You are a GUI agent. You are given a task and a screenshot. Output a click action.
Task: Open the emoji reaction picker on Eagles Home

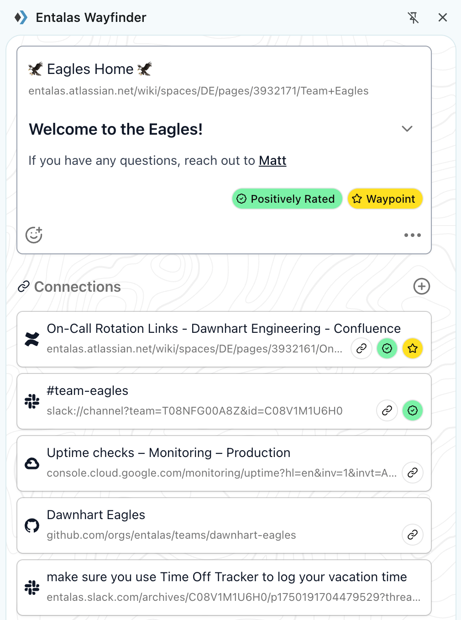coord(34,235)
